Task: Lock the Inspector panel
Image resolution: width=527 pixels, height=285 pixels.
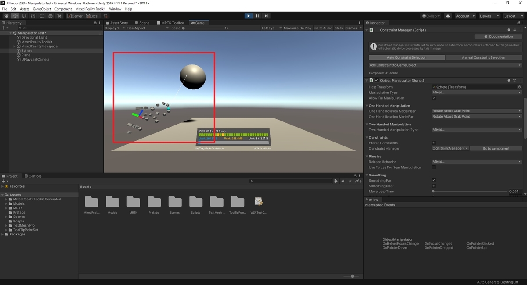Action: pyautogui.click(x=519, y=23)
